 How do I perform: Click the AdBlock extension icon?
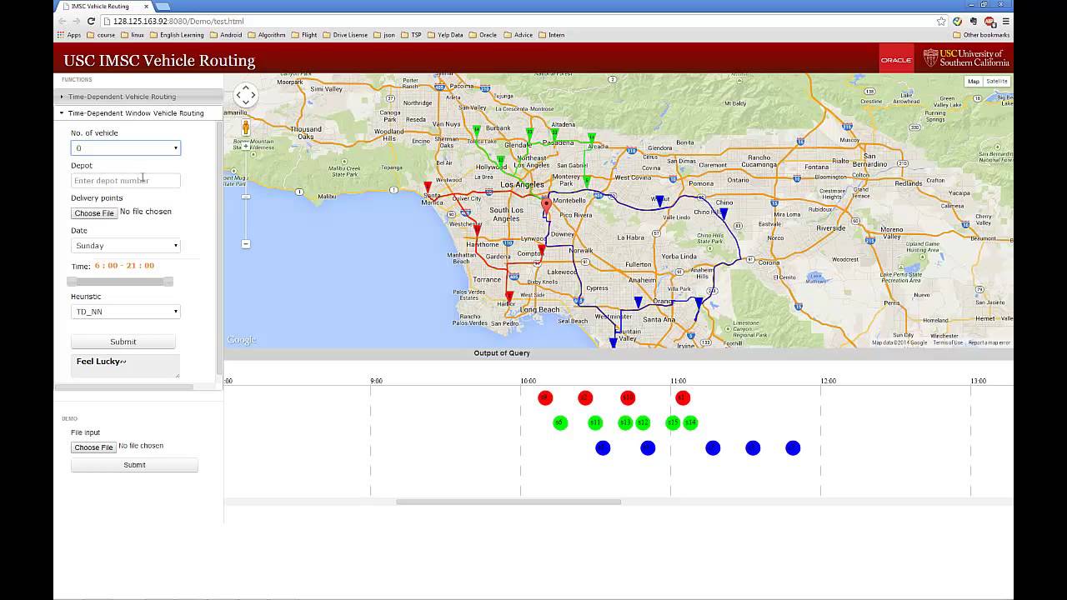click(989, 21)
